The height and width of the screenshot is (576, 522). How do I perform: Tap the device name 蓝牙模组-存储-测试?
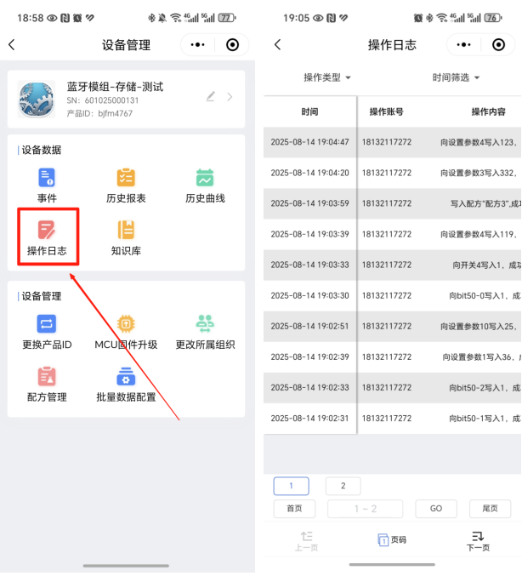[x=115, y=87]
